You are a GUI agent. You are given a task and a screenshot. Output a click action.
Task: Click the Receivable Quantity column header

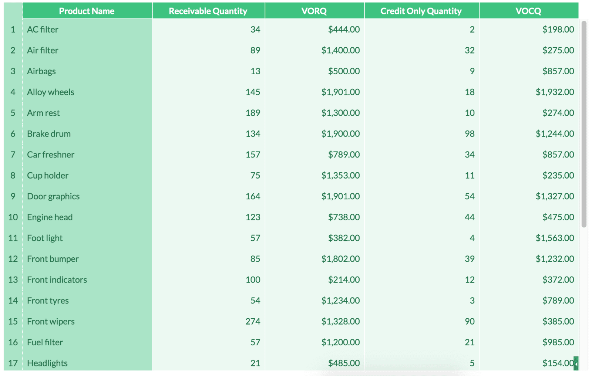(209, 11)
